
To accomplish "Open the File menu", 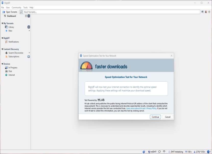I will tap(3, 7).
